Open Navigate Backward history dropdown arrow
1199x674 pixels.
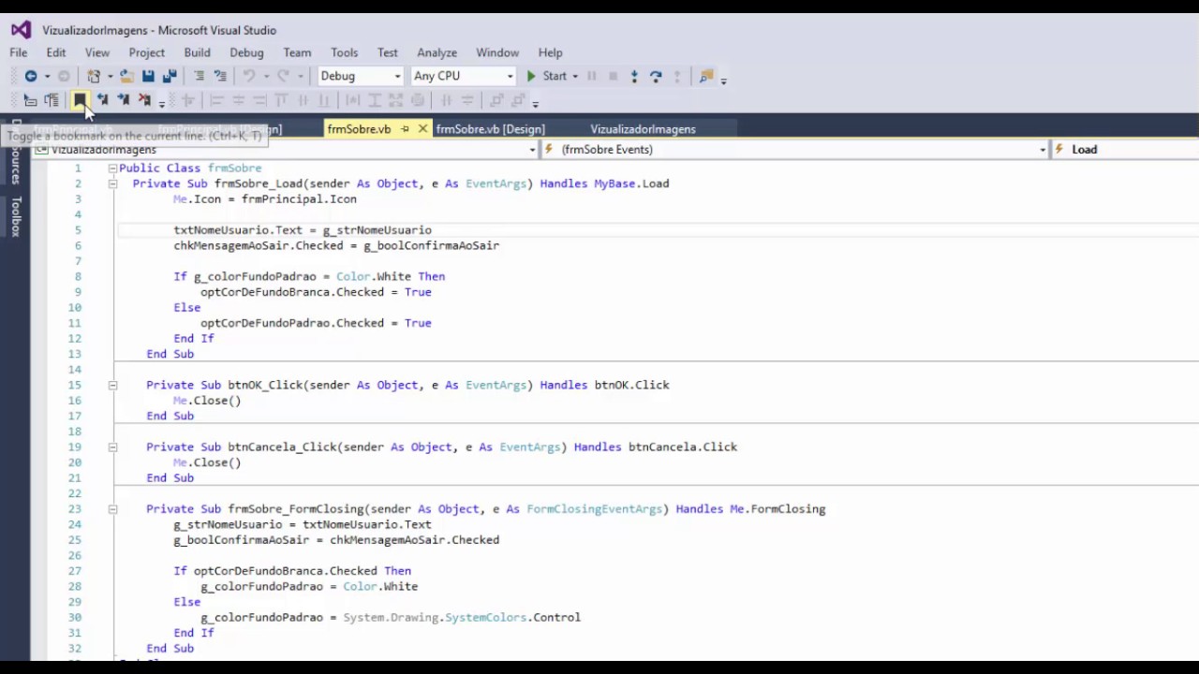47,77
